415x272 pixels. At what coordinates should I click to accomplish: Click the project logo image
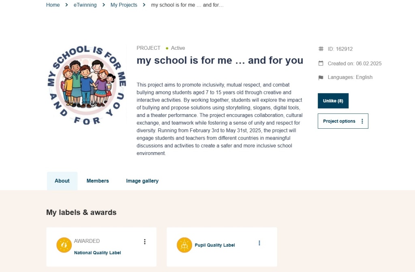click(87, 85)
